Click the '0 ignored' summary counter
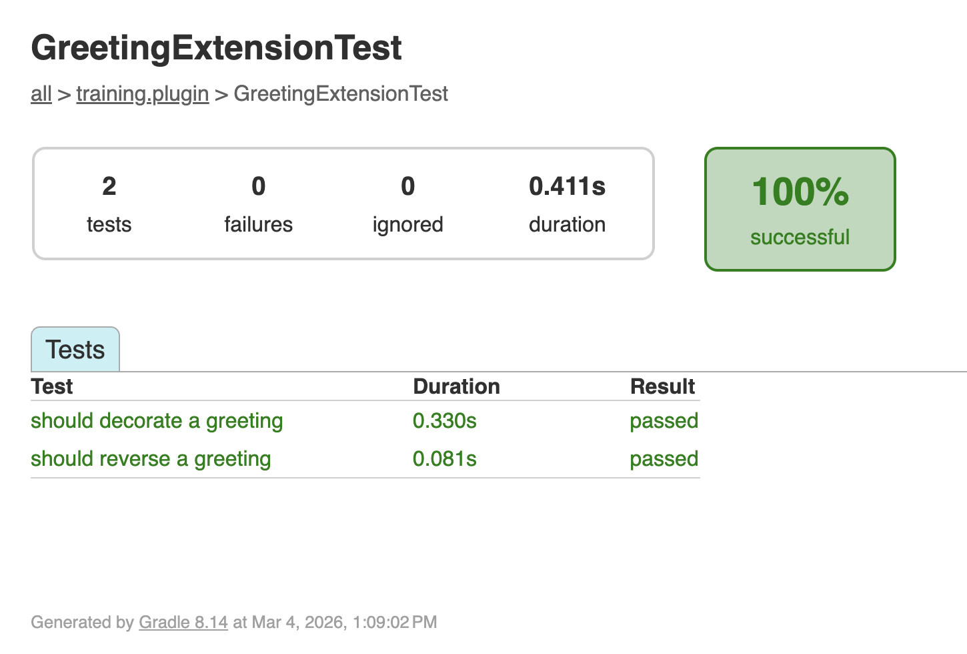 [x=407, y=204]
